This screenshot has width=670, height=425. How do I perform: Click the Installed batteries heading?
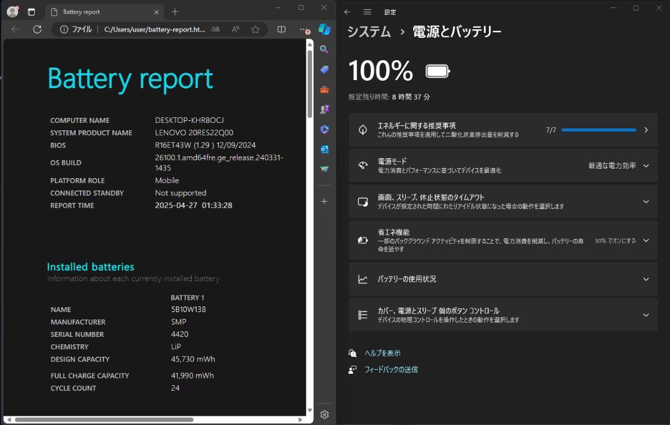pos(91,267)
